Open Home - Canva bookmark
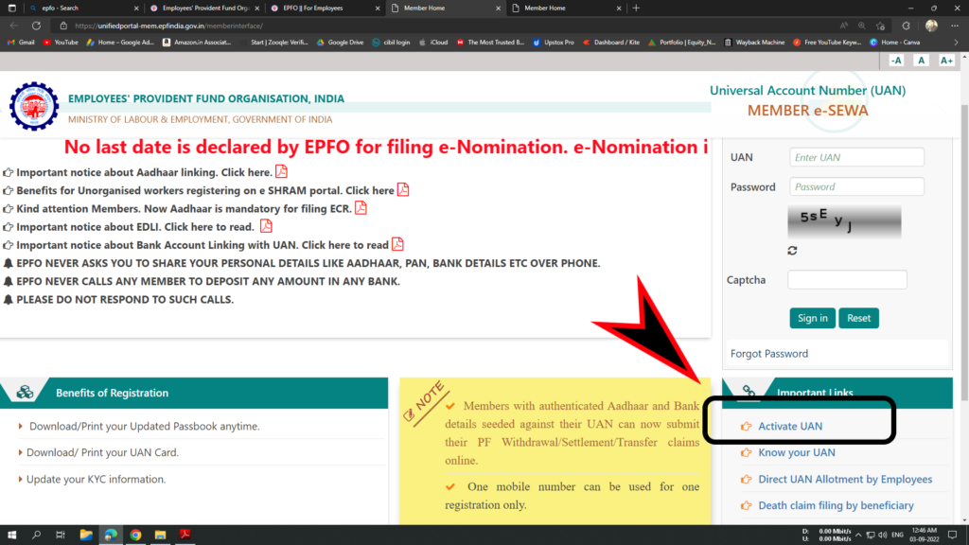The height and width of the screenshot is (545, 969). coord(895,43)
